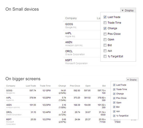Click Bid column header in big table
The width and height of the screenshot is (143, 128).
pos(104,86)
